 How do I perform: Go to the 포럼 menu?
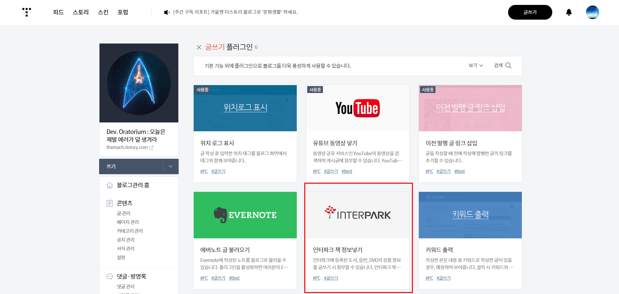pos(123,12)
